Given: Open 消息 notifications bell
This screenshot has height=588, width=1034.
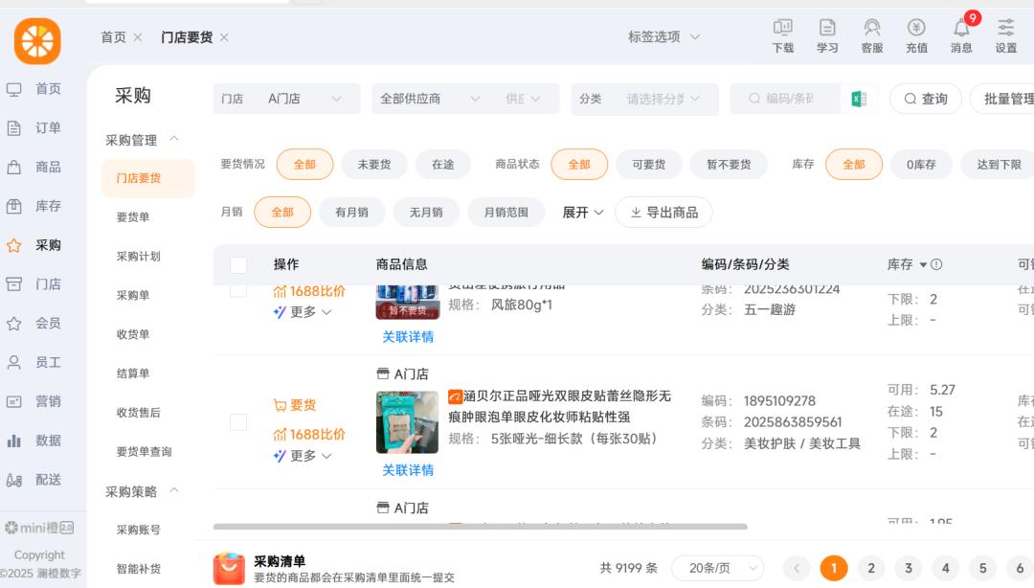Looking at the screenshot, I should [x=961, y=35].
